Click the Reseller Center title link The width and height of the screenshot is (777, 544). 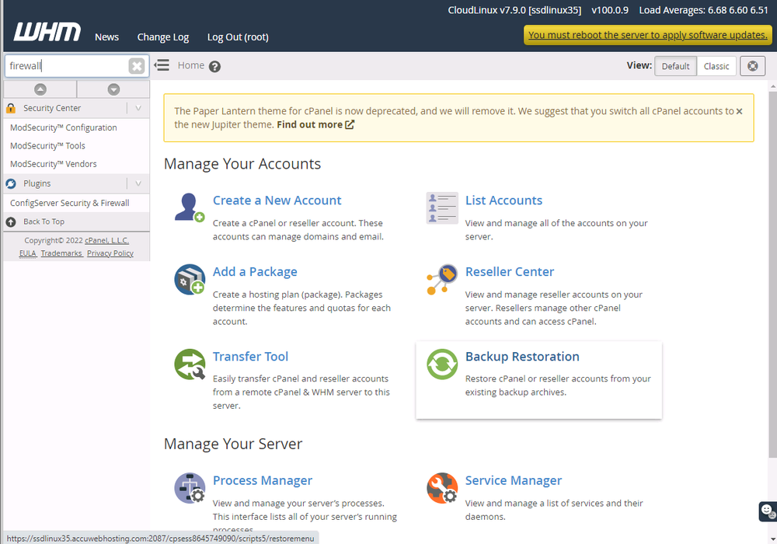[510, 272]
